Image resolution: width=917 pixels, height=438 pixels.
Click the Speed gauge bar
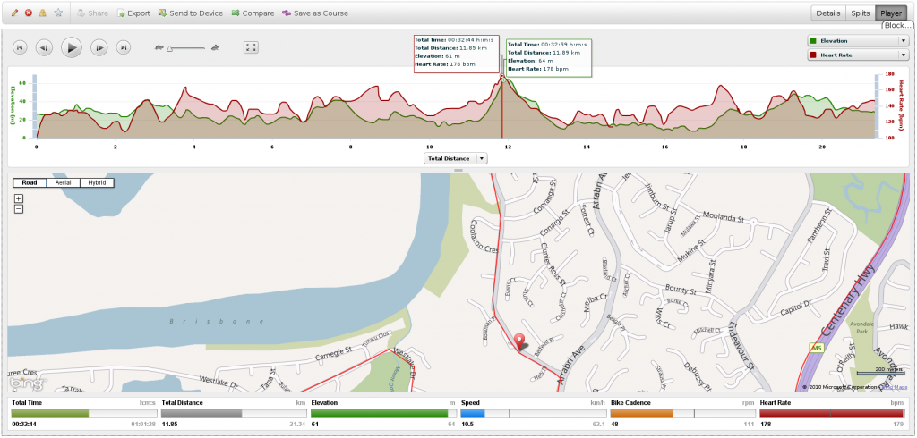coord(533,414)
